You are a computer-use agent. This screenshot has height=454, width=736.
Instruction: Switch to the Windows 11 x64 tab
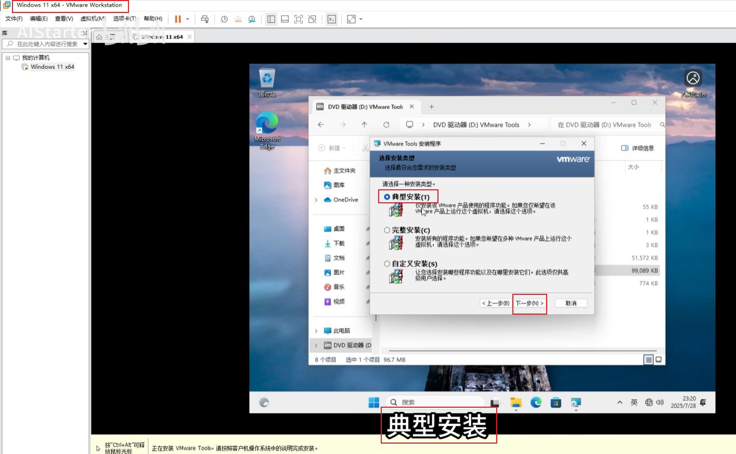pyautogui.click(x=162, y=37)
